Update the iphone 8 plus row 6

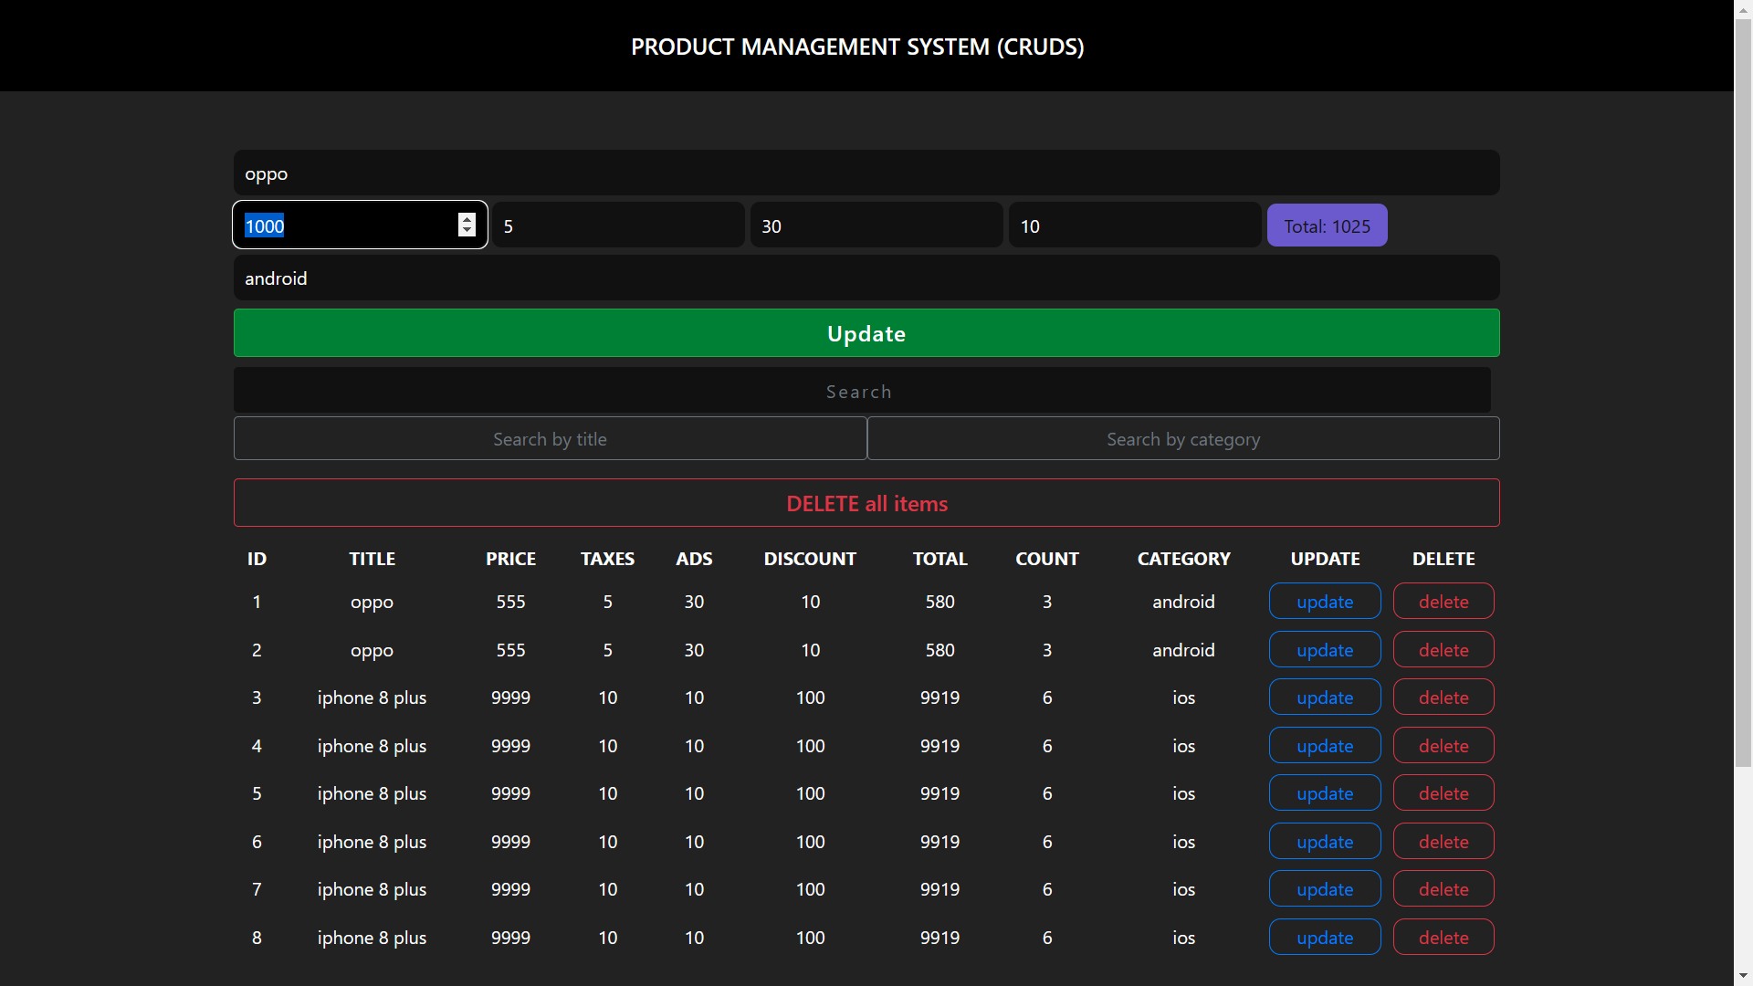(x=1325, y=842)
